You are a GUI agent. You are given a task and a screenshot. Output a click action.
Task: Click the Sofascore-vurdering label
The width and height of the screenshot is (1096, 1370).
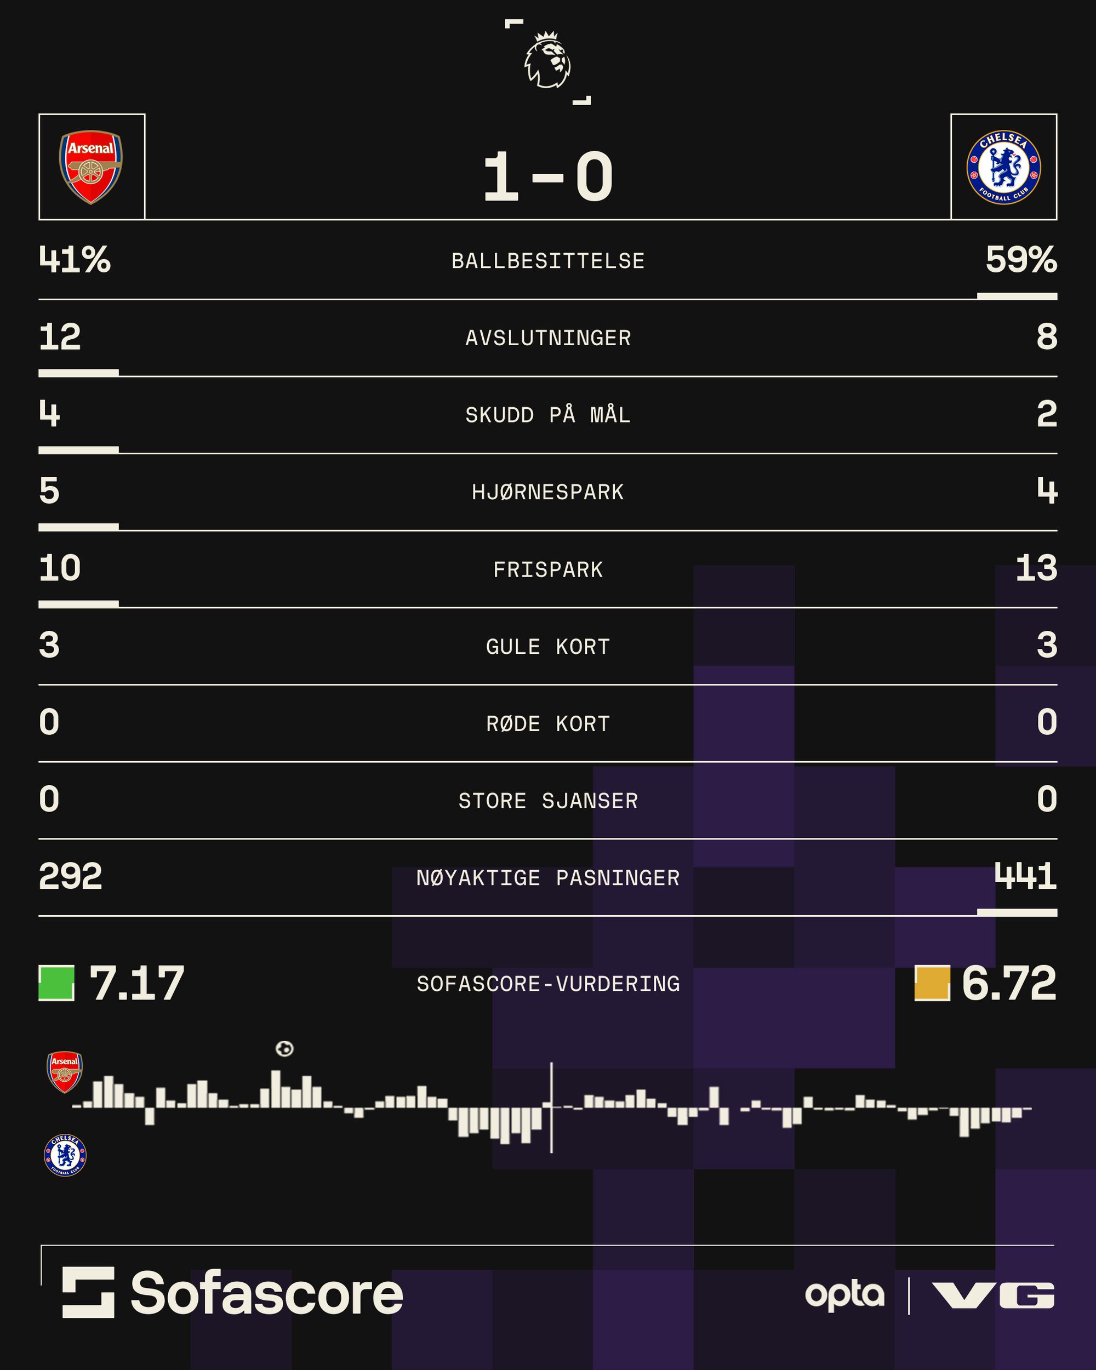click(547, 984)
